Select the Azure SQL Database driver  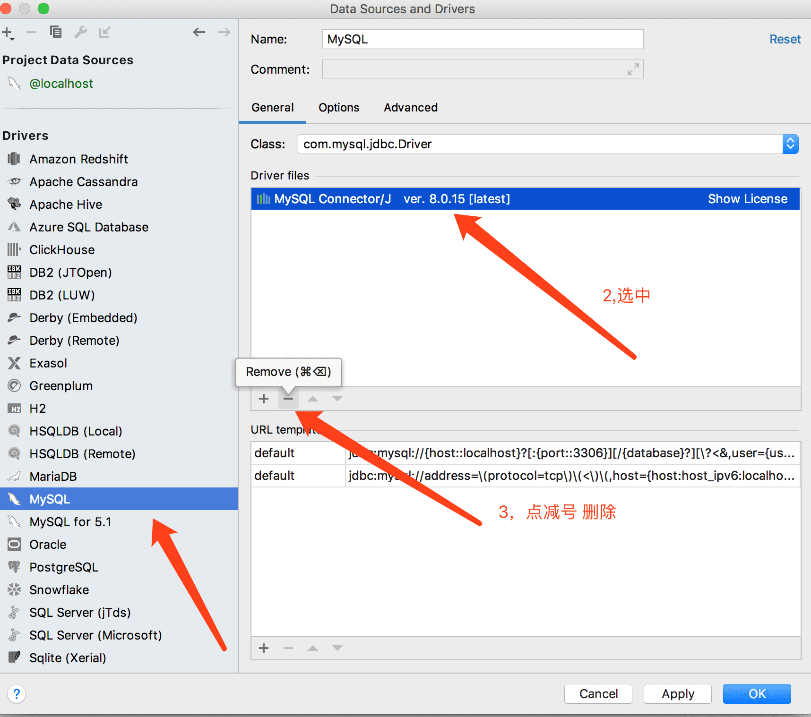coord(119,227)
